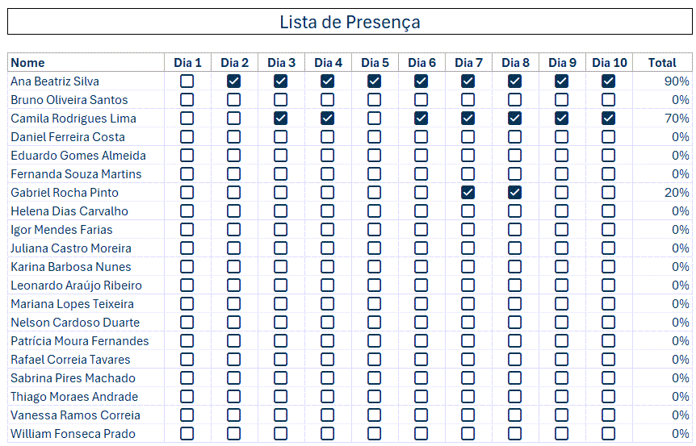Mark Juliana Castro Moreira present on Dia 4
696x446 pixels.
click(327, 248)
